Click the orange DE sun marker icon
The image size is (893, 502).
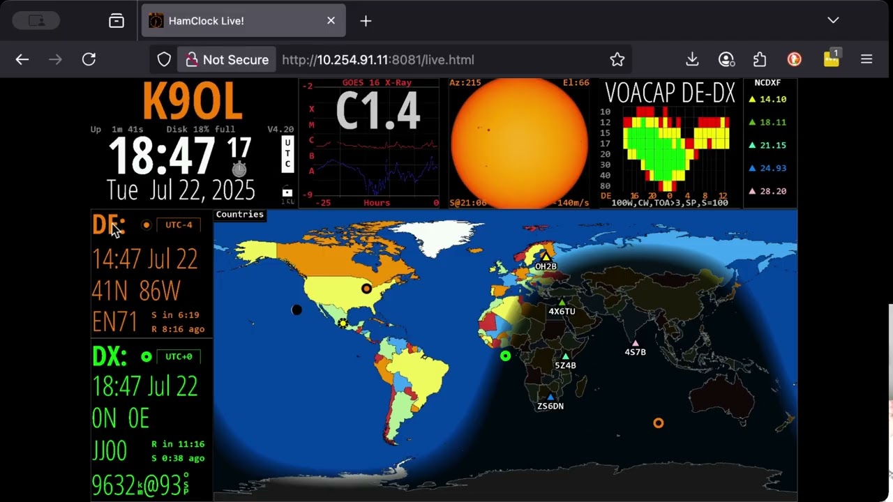[x=146, y=225]
